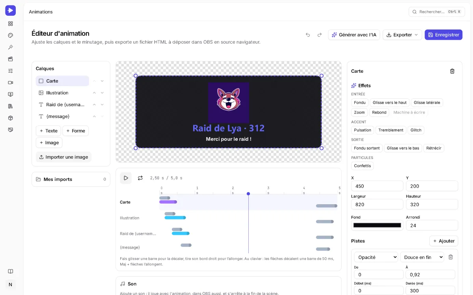Open the cube package icon in sidebar
Image resolution: width=473 pixels, height=295 pixels.
(10, 118)
